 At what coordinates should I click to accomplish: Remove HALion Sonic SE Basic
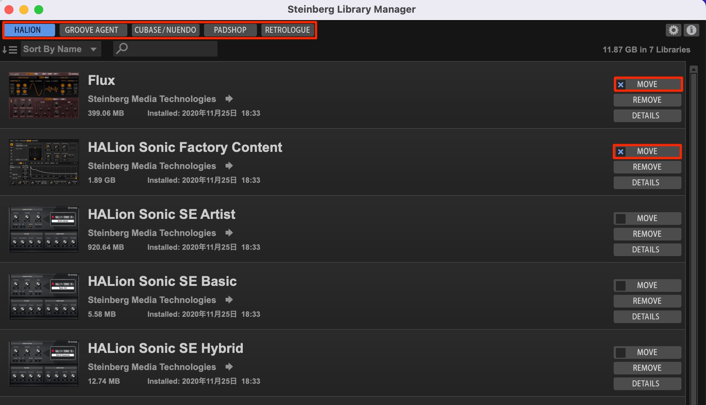[x=647, y=301]
